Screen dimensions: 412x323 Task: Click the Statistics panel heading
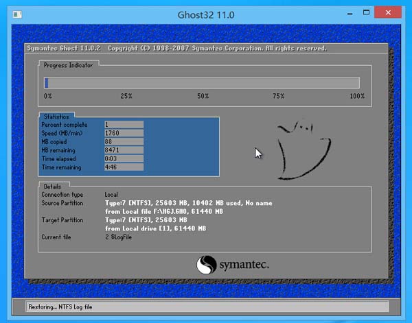56,117
